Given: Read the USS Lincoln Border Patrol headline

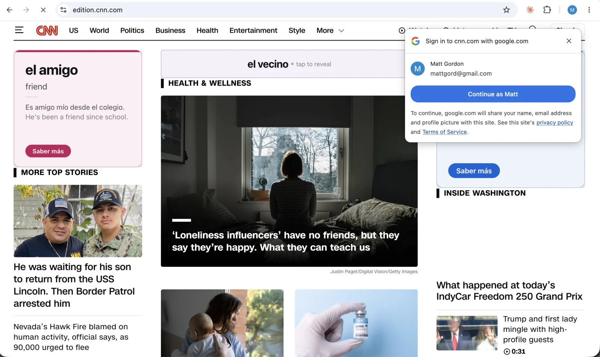Looking at the screenshot, I should pyautogui.click(x=74, y=285).
